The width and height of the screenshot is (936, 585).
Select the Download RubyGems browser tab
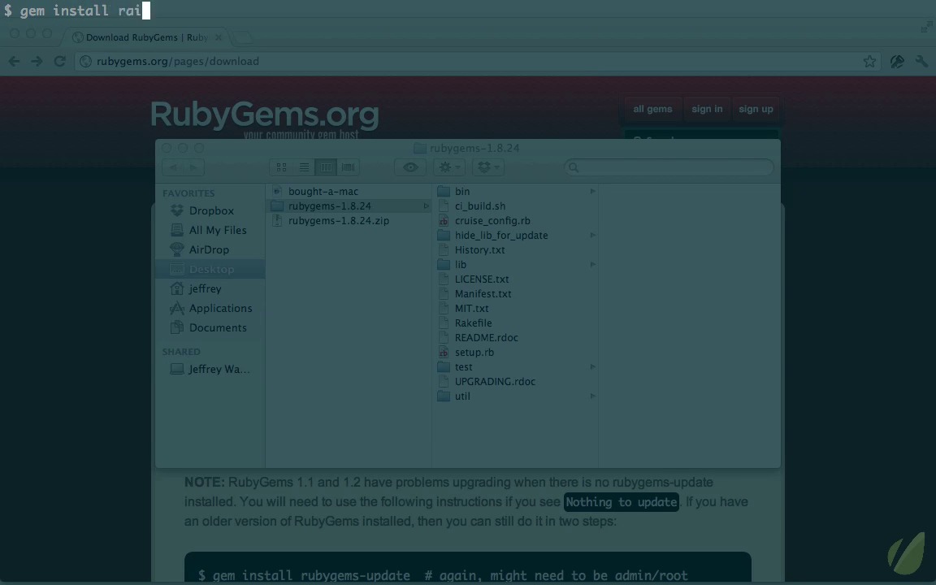click(146, 37)
